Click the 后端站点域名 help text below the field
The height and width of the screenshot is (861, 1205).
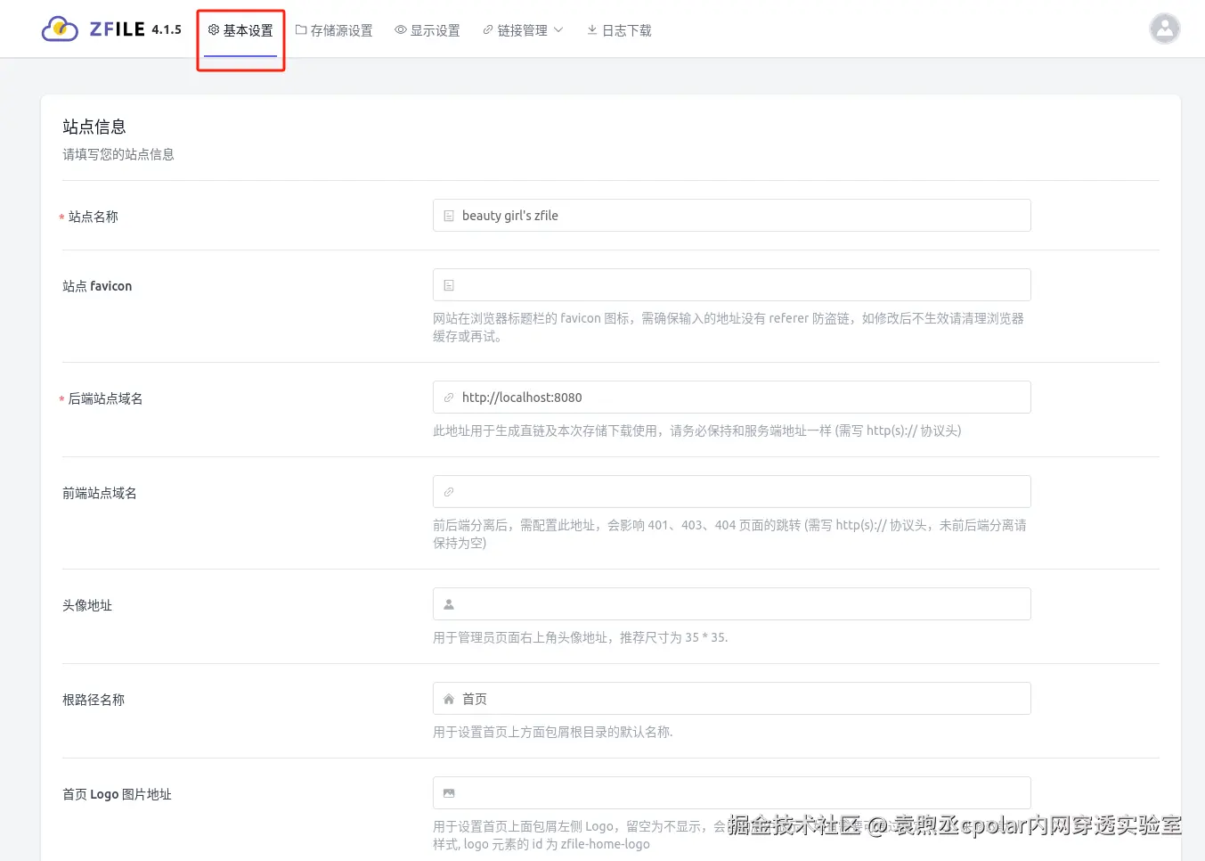[x=697, y=430]
